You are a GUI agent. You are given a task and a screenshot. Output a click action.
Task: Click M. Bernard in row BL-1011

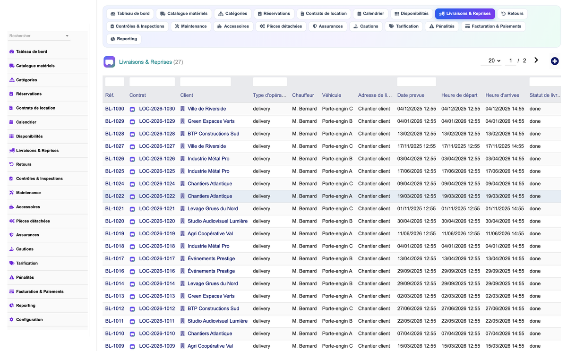[x=304, y=321]
